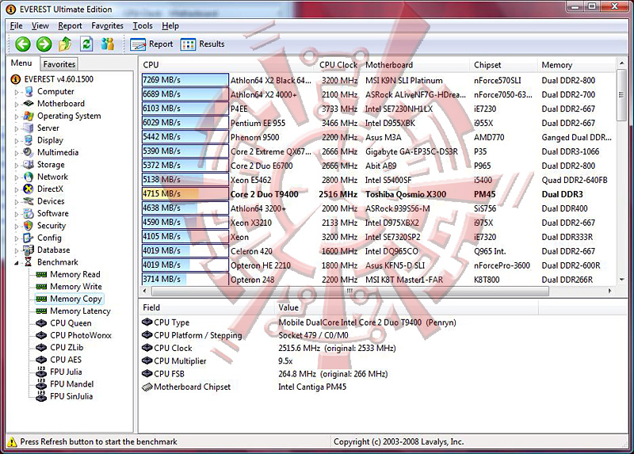This screenshot has height=454, width=634.
Task: Click the results list vertical scroll down arrow
Action: [x=621, y=280]
